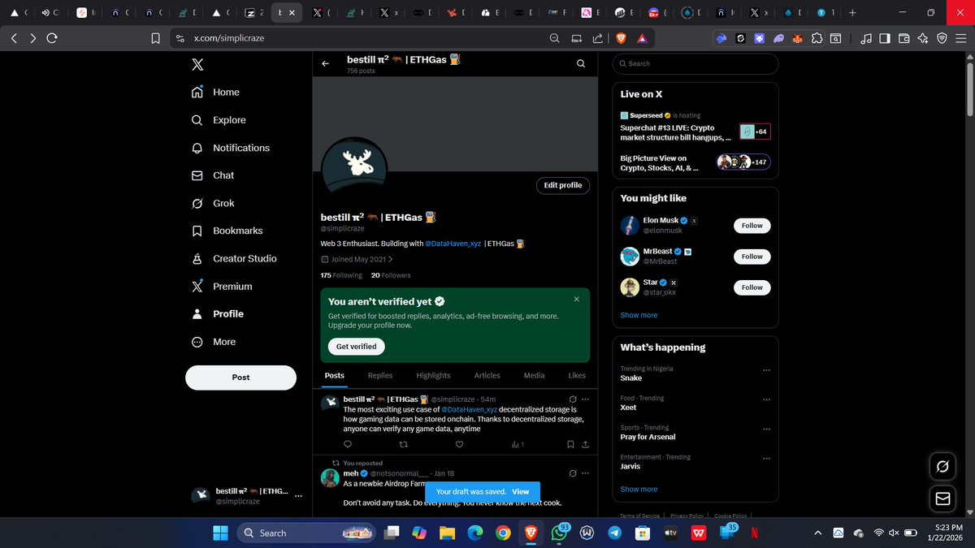Screen dimensions: 975x548
Task: Open Home in X sidebar
Action: pyautogui.click(x=214, y=93)
